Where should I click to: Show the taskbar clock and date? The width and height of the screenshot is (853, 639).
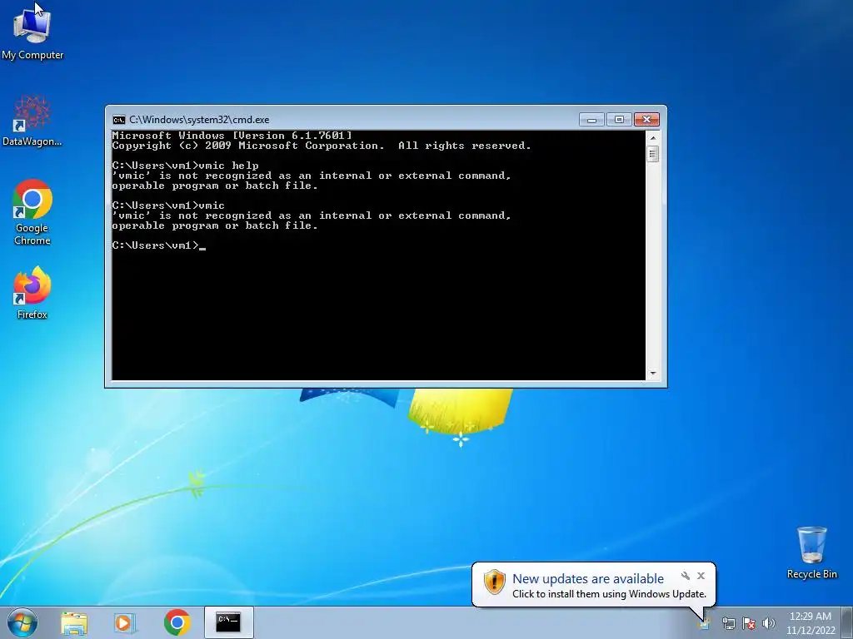point(811,623)
